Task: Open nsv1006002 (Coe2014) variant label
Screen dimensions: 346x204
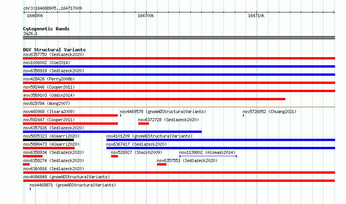Action: (47, 63)
